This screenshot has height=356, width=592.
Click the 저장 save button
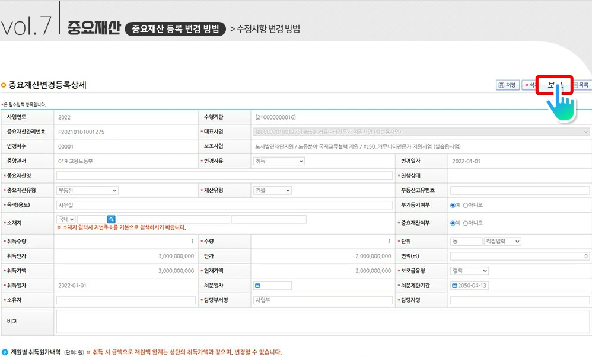coord(507,85)
